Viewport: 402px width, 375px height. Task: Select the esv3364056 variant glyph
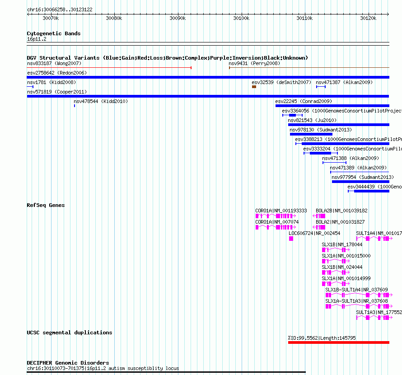(x=293, y=115)
